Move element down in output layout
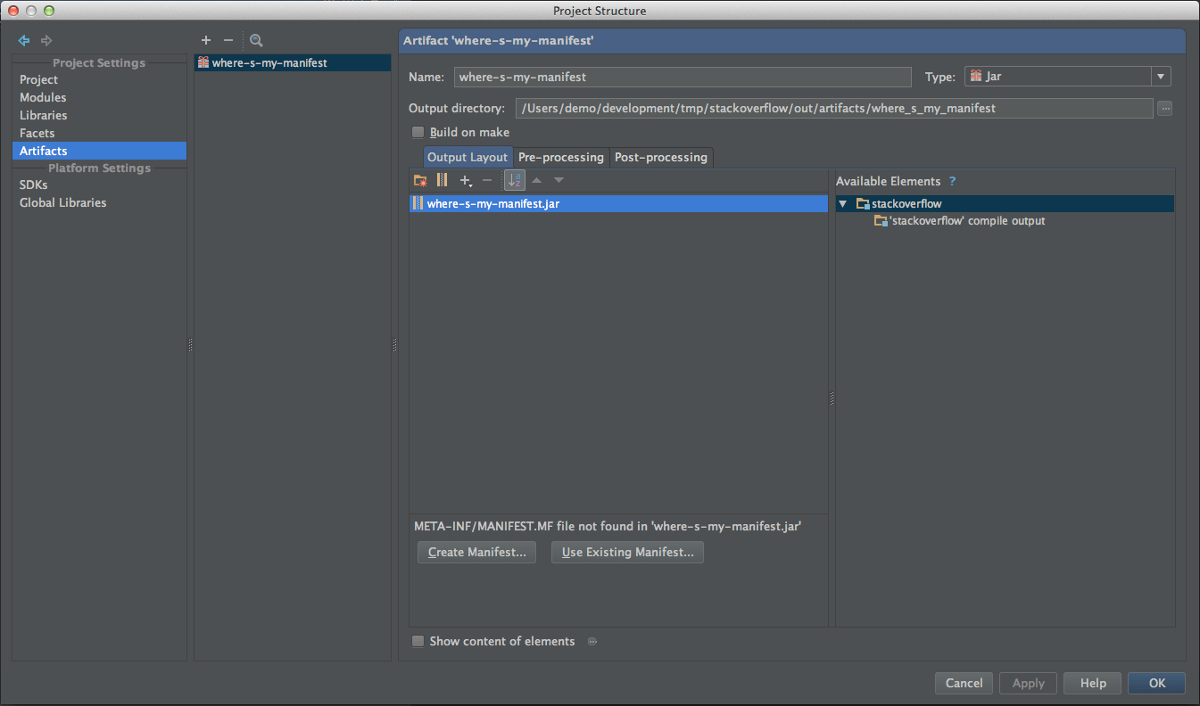The height and width of the screenshot is (706, 1200). coord(558,179)
